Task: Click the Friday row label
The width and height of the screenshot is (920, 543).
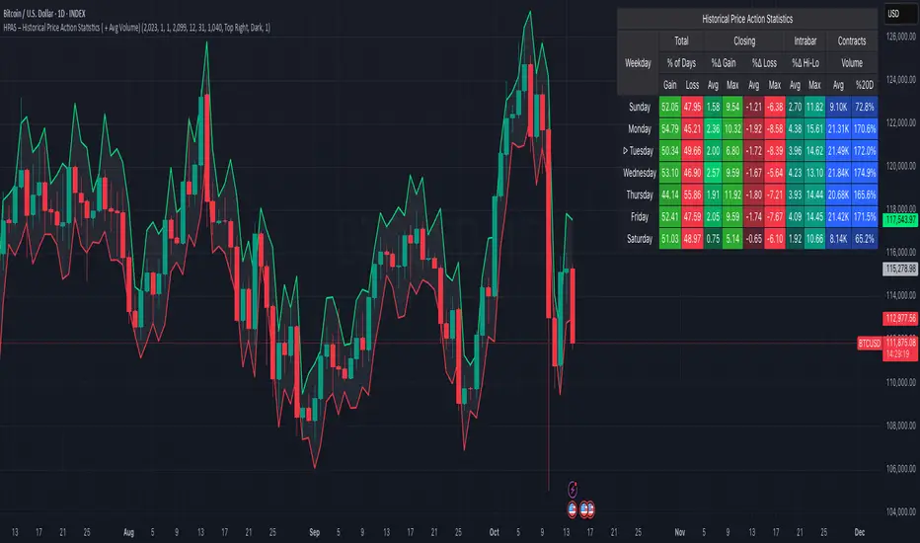Action: click(x=639, y=216)
